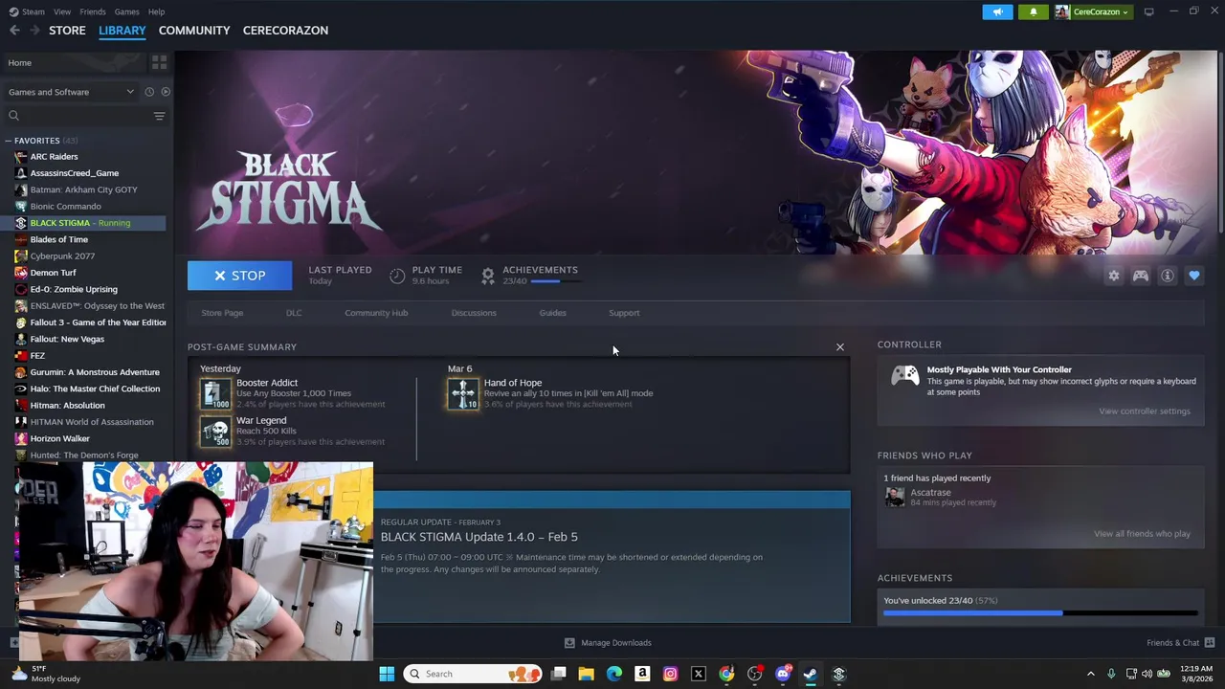This screenshot has height=689, width=1225.
Task: Open the Games menu
Action: tap(126, 11)
